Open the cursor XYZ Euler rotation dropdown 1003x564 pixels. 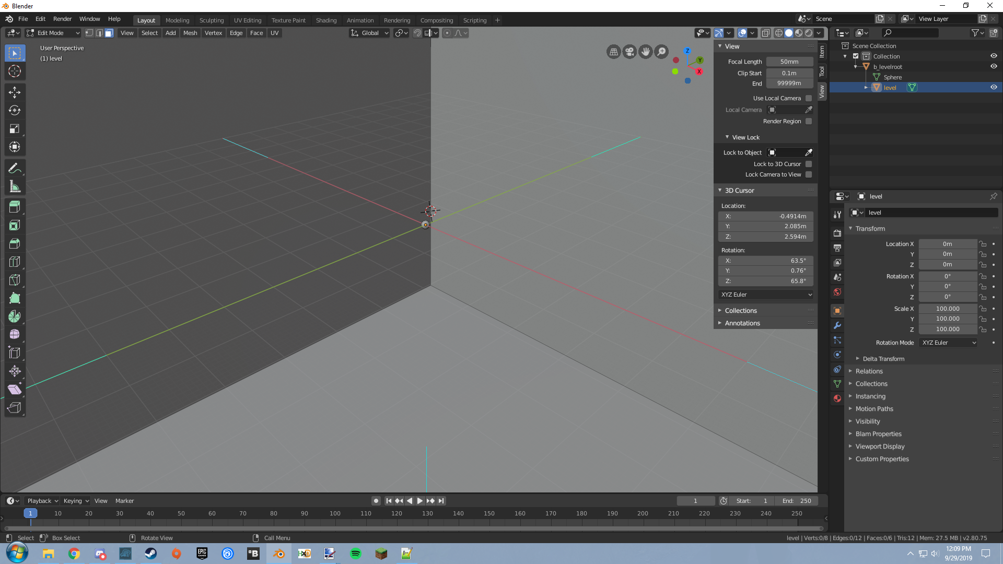click(x=766, y=295)
